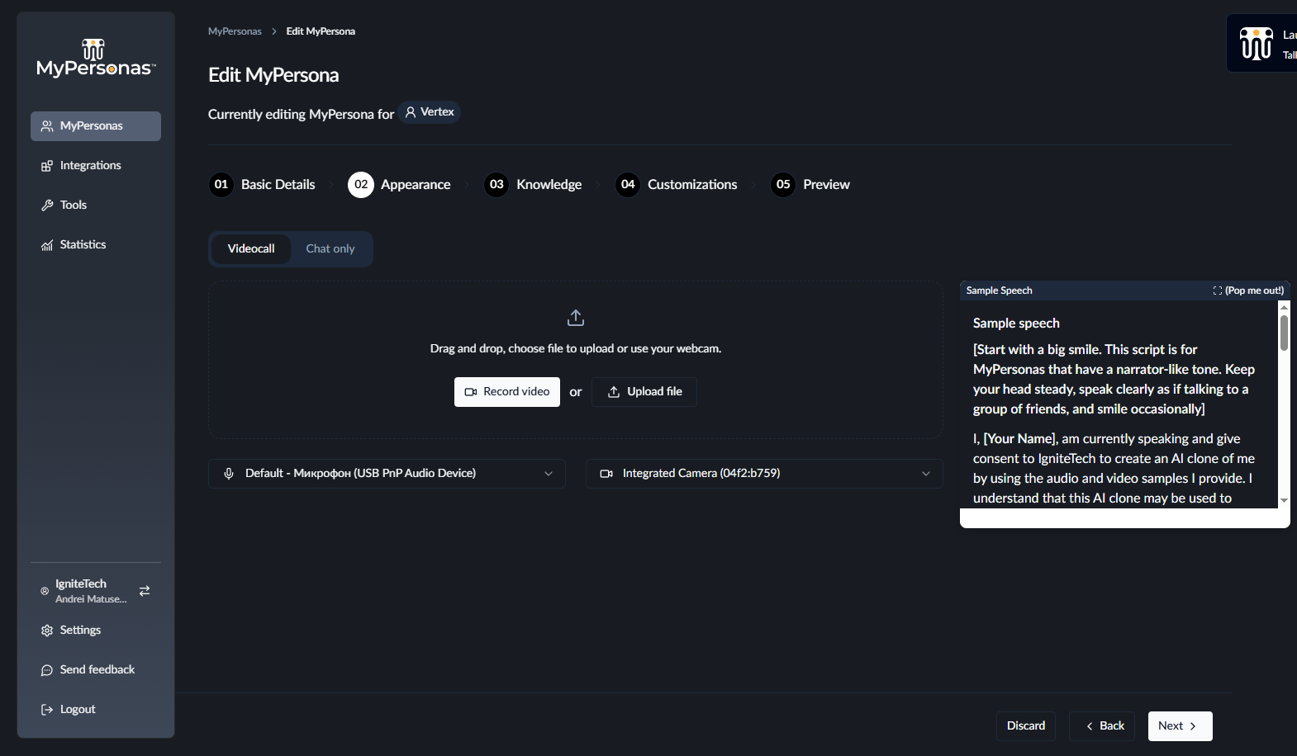Image resolution: width=1297 pixels, height=756 pixels.
Task: Open Integrations in the sidebar
Action: tap(96, 166)
